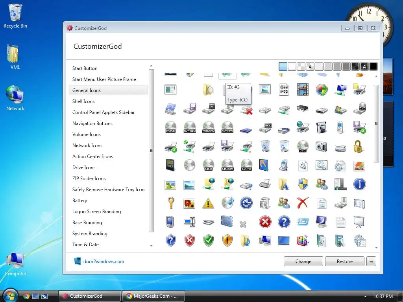
Task: Click the icon grid scroll down arrow
Action: (x=376, y=248)
